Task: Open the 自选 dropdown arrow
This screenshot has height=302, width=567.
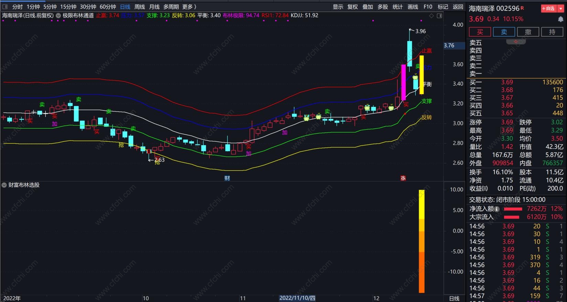Action: coord(561,8)
